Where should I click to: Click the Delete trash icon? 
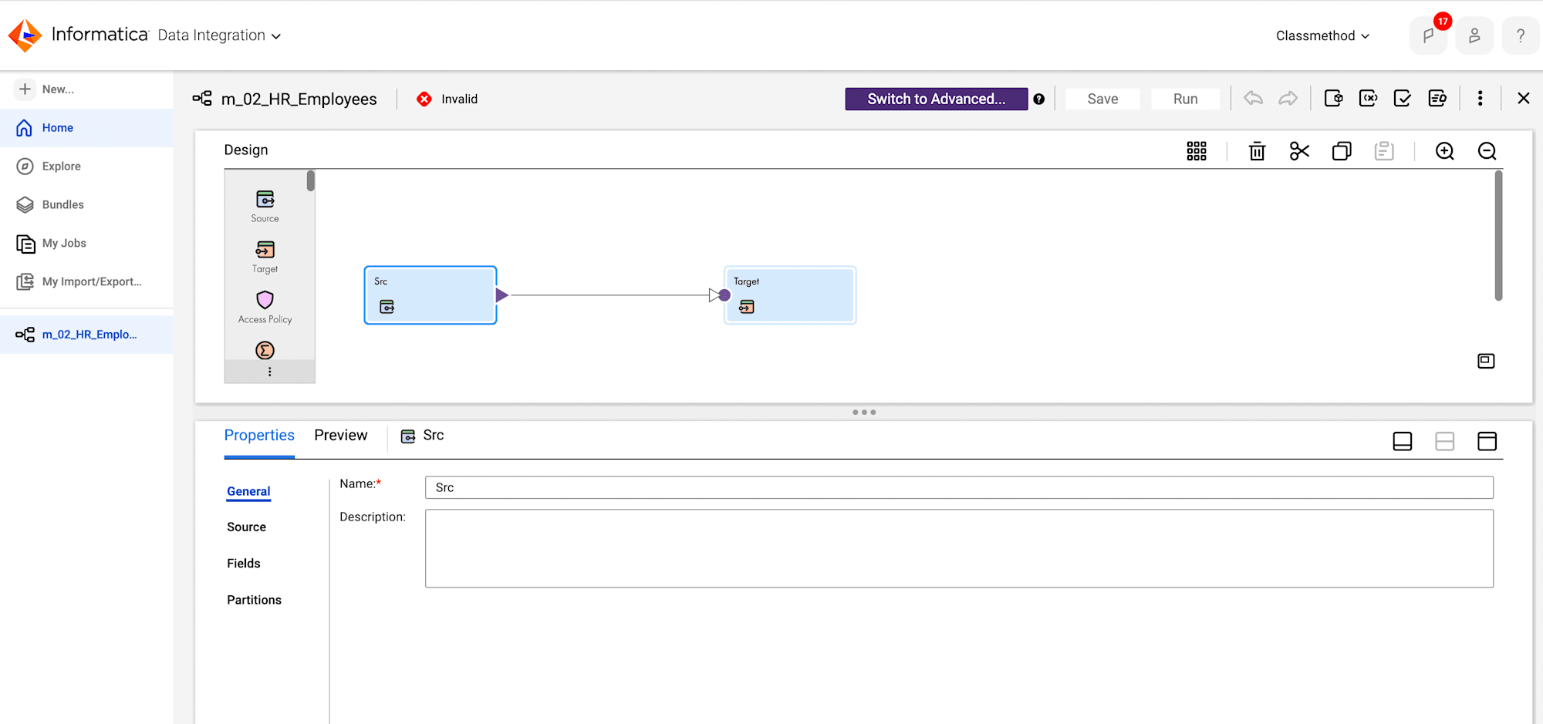click(1257, 151)
